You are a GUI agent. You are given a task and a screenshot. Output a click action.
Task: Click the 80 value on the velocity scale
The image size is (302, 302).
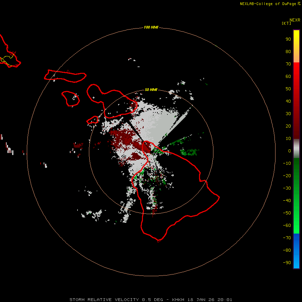pos(288,51)
